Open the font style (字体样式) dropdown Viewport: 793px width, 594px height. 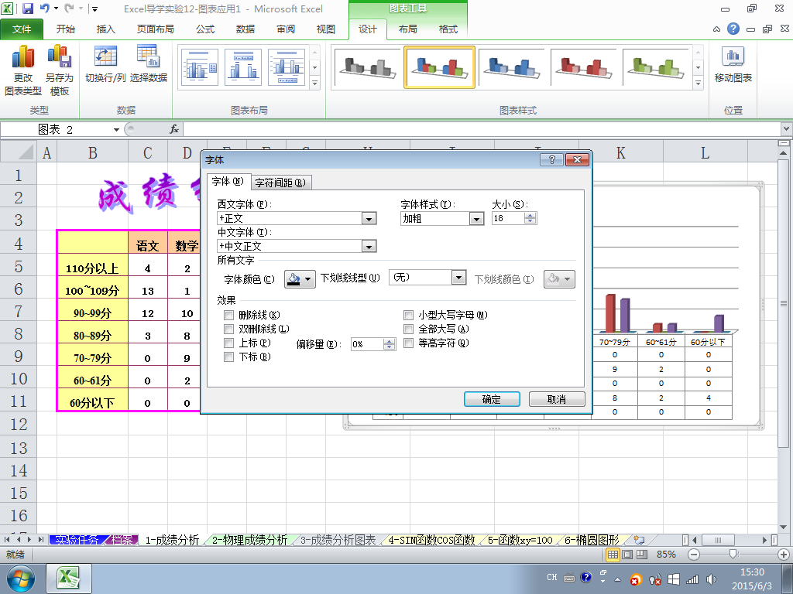point(476,219)
